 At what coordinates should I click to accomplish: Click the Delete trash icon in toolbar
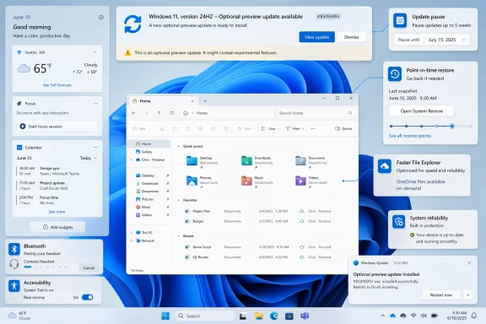tap(226, 128)
